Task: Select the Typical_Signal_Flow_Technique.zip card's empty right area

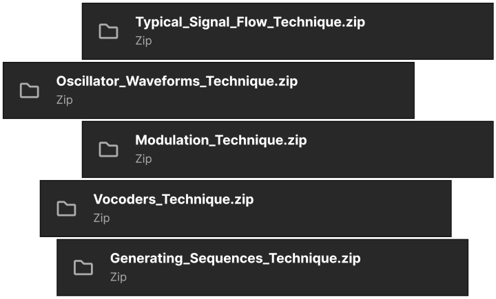Action: (429, 31)
